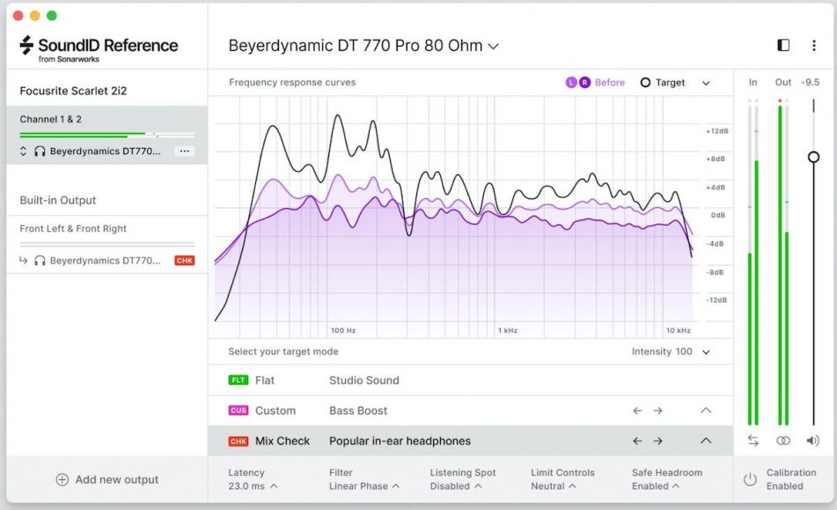Click the Out meter label

coord(783,82)
